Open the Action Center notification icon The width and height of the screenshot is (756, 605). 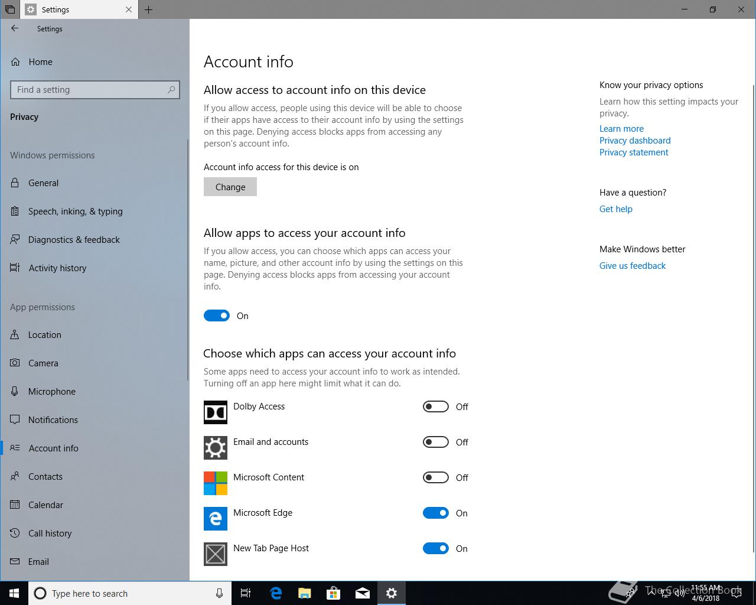coord(736,593)
